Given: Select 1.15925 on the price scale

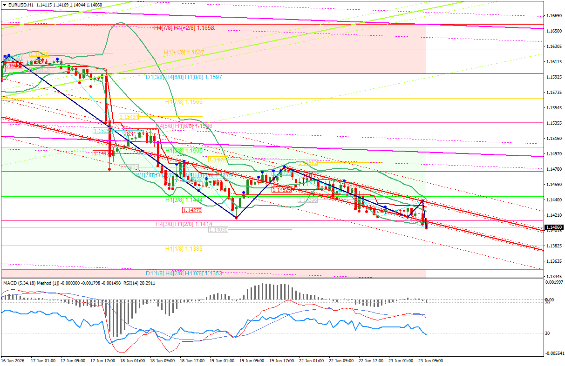Looking at the screenshot, I should point(553,77).
